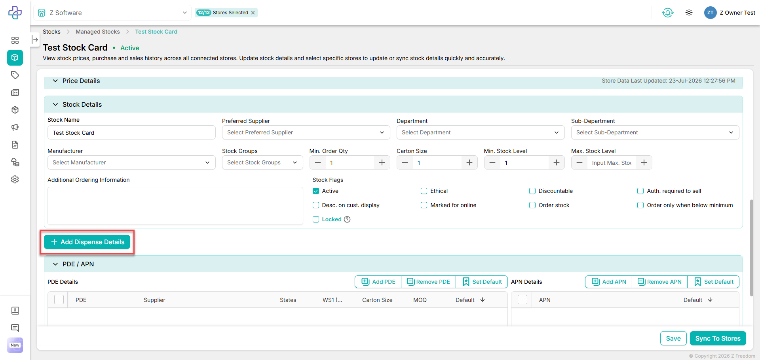Open Preferred Supplier dropdown
Image resolution: width=760 pixels, height=360 pixels.
click(x=306, y=132)
